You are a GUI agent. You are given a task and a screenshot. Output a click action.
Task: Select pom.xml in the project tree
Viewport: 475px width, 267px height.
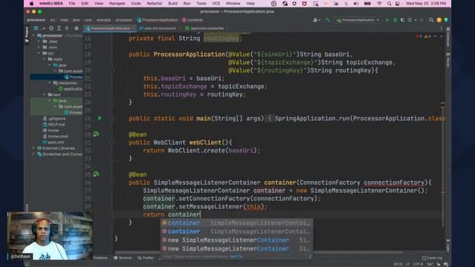[54, 142]
